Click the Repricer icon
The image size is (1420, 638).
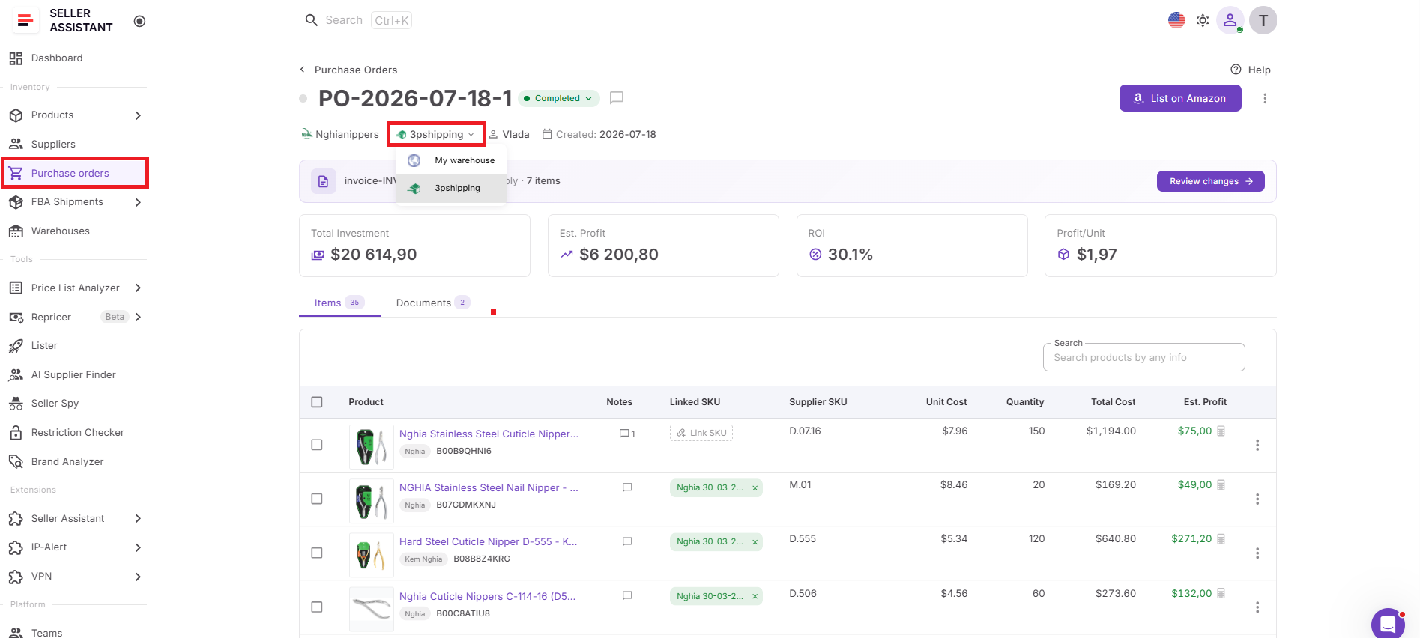tap(16, 318)
